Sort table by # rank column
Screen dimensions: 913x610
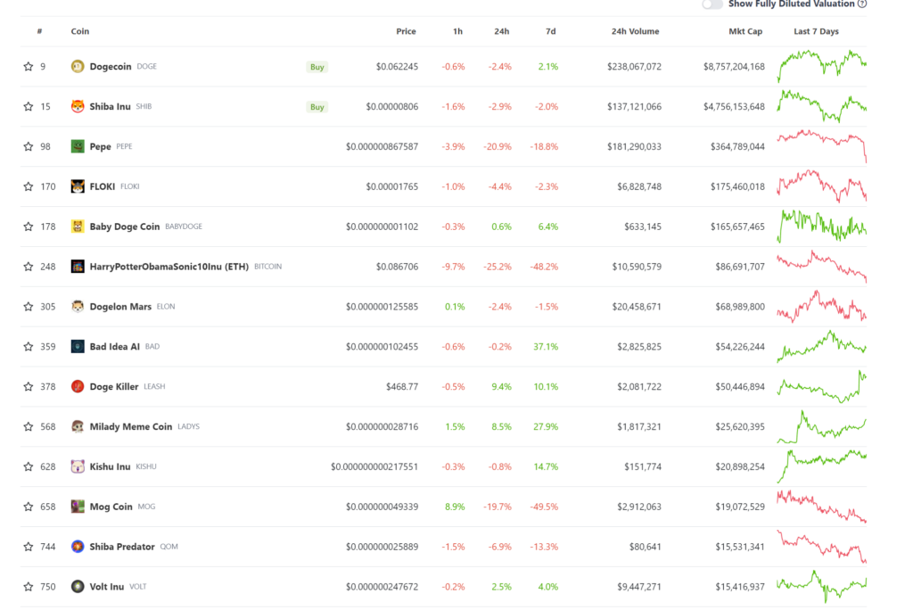pyautogui.click(x=39, y=31)
